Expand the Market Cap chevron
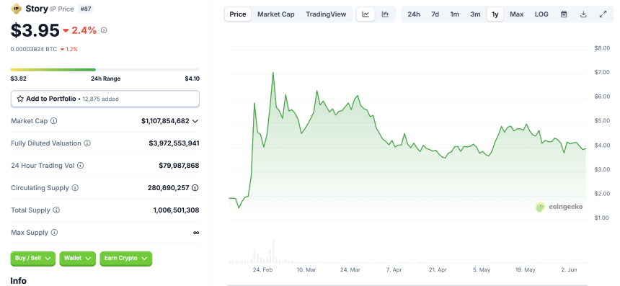This screenshot has width=620, height=286. tap(195, 121)
